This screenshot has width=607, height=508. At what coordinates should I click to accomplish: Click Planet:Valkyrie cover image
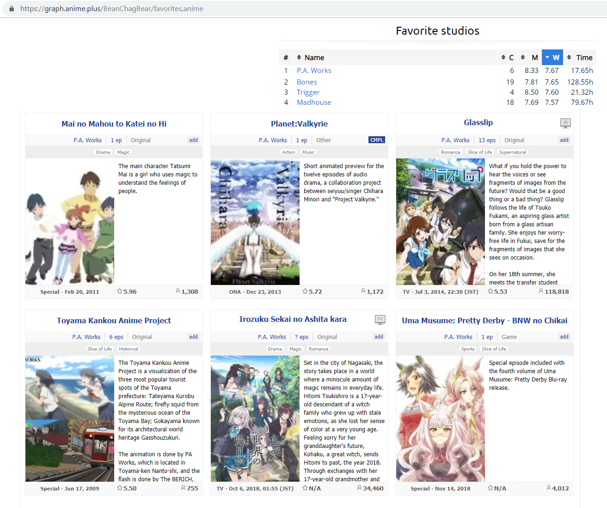(255, 222)
